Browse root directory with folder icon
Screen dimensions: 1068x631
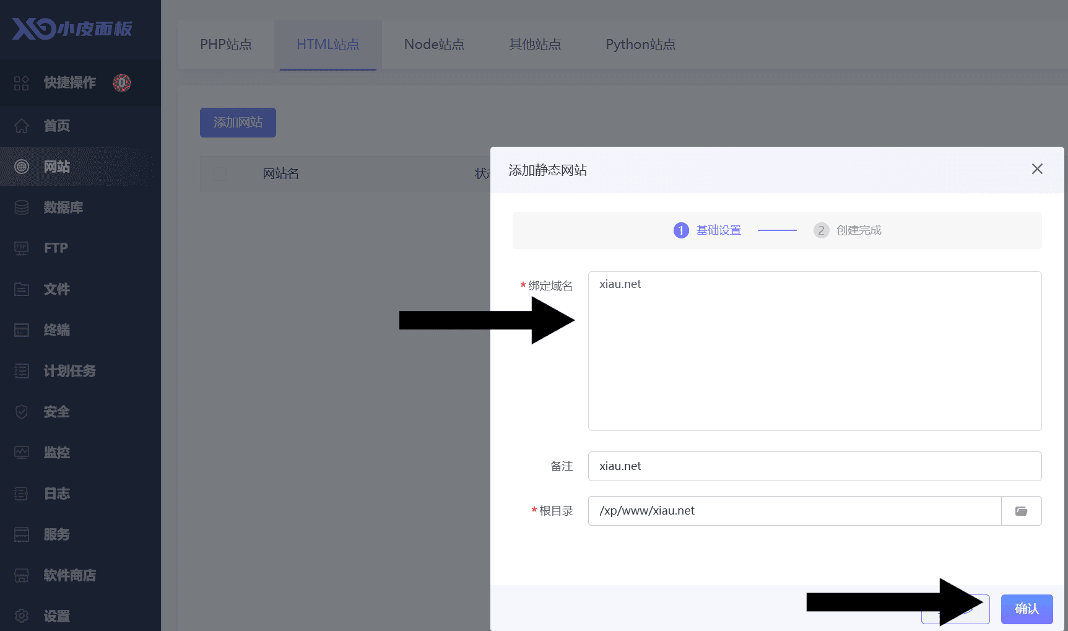tap(1021, 511)
